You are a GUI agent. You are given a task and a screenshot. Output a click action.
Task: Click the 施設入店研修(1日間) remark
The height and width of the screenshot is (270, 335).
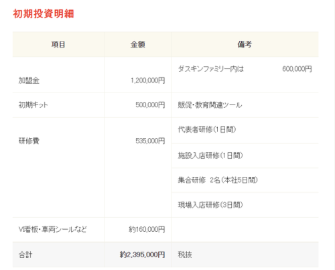[x=210, y=155]
